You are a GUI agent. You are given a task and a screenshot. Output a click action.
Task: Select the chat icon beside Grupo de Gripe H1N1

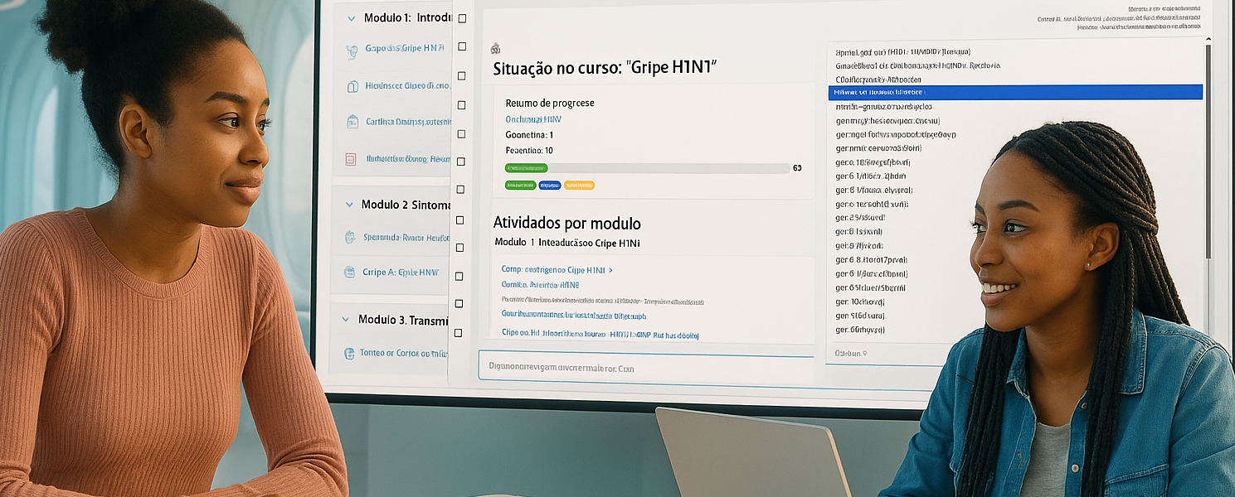pos(352,47)
